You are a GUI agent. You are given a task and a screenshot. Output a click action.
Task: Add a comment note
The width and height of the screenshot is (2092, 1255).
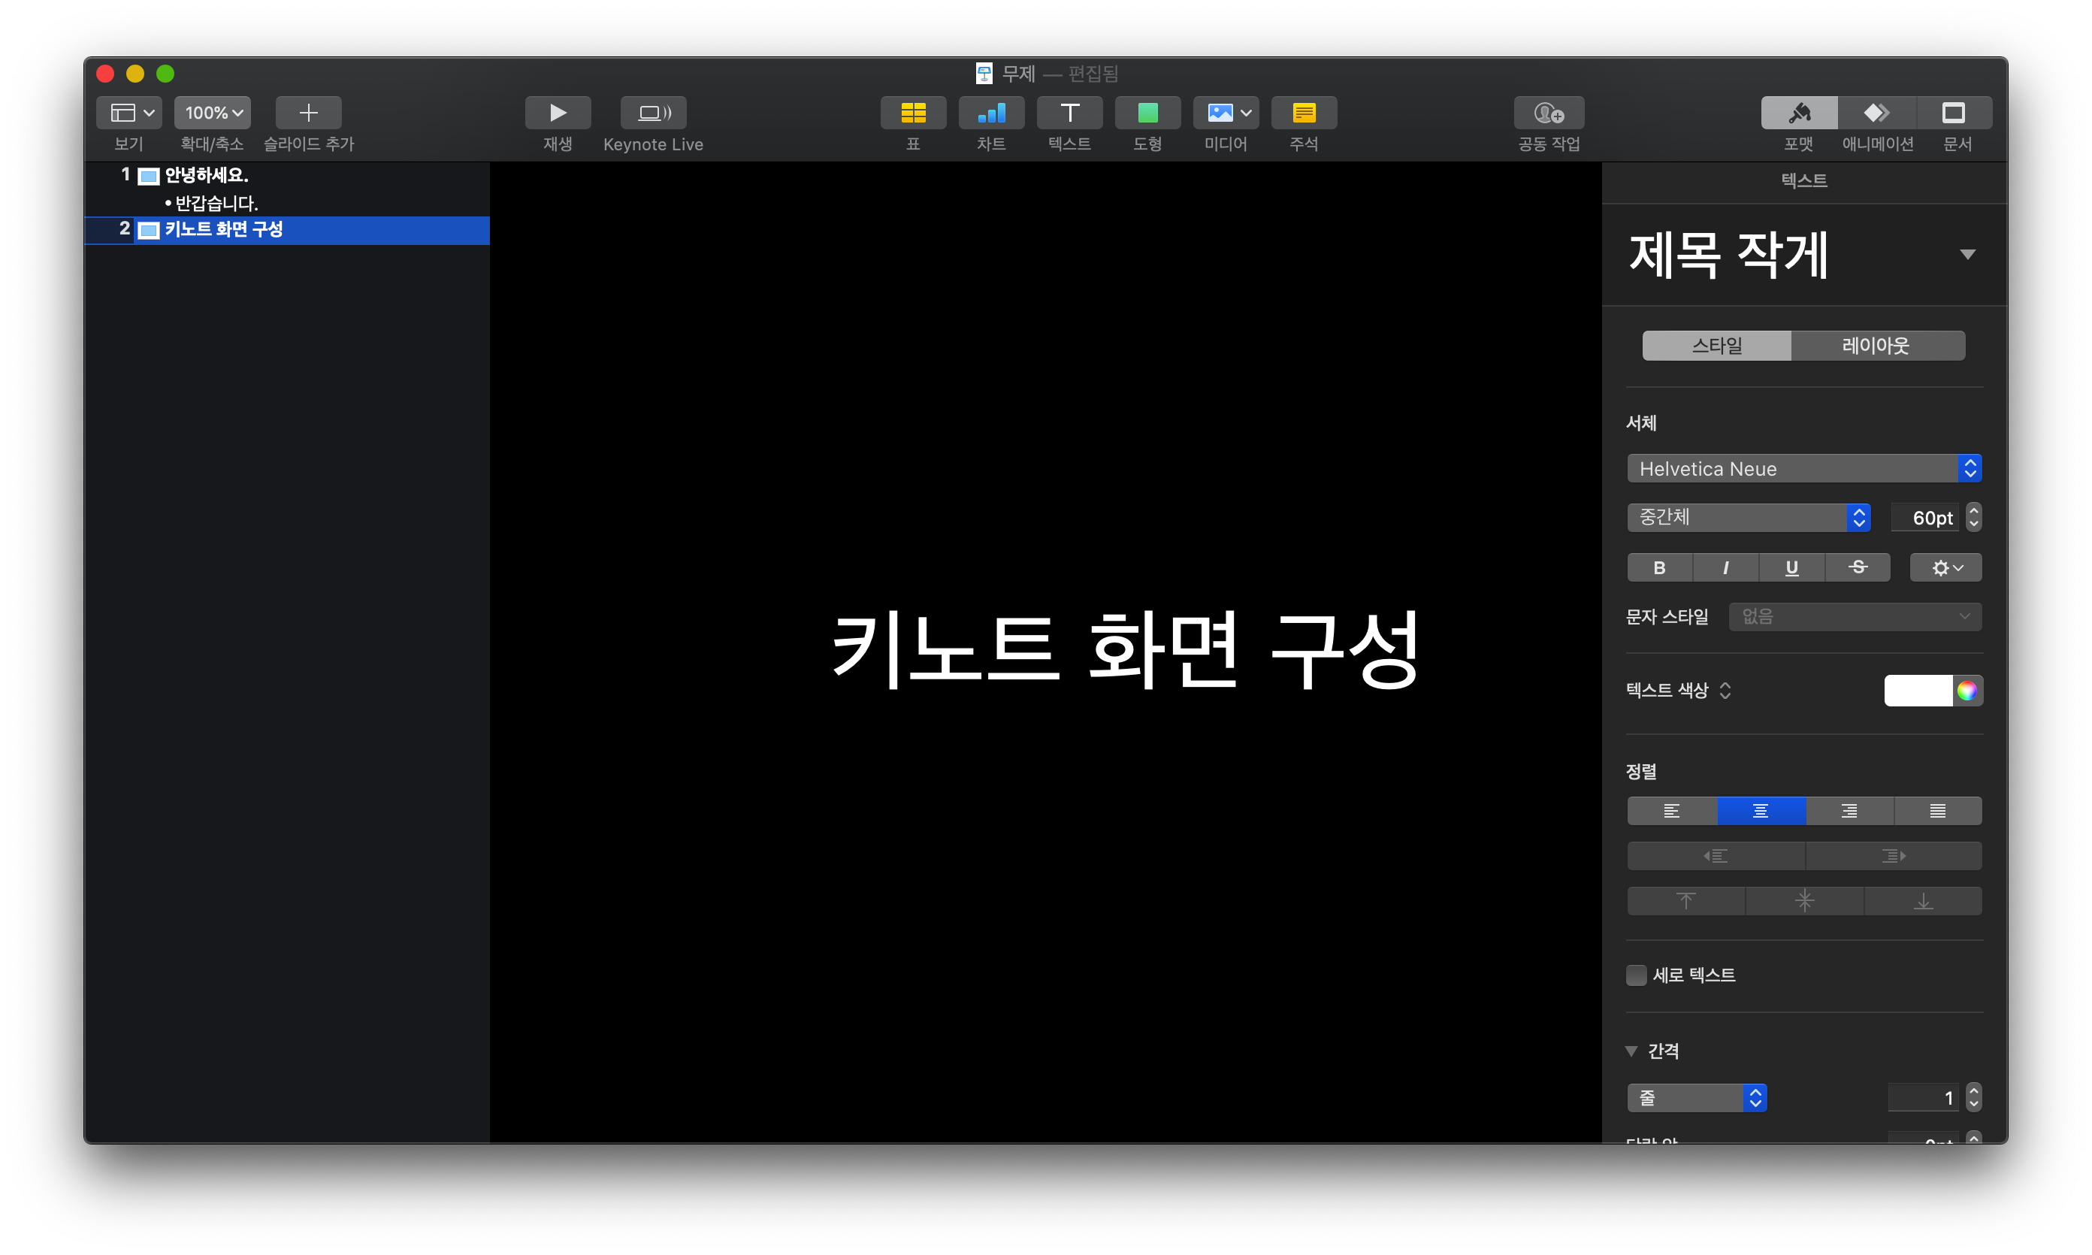[1303, 113]
